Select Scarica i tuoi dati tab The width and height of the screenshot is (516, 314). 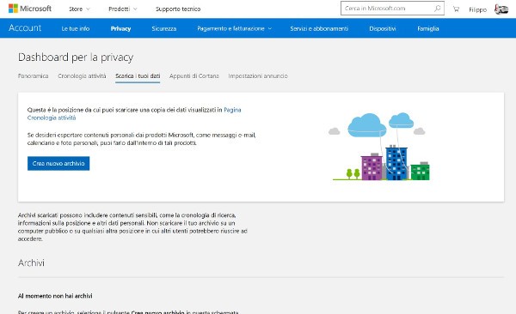(138, 75)
